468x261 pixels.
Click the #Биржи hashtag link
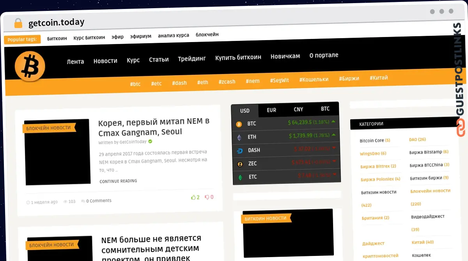tap(349, 78)
